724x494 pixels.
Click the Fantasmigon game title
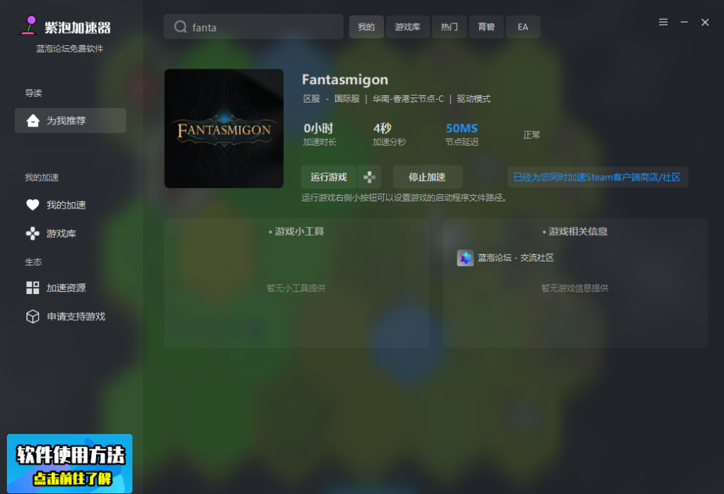tap(345, 80)
